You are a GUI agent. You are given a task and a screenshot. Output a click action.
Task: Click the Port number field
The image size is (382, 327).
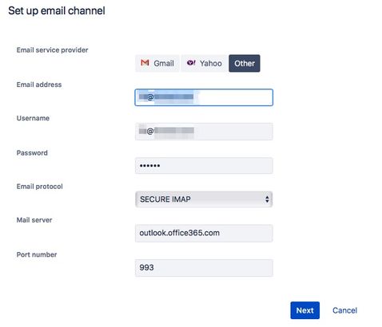point(204,268)
